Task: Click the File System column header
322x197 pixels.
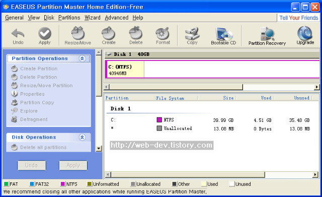Action: point(176,98)
